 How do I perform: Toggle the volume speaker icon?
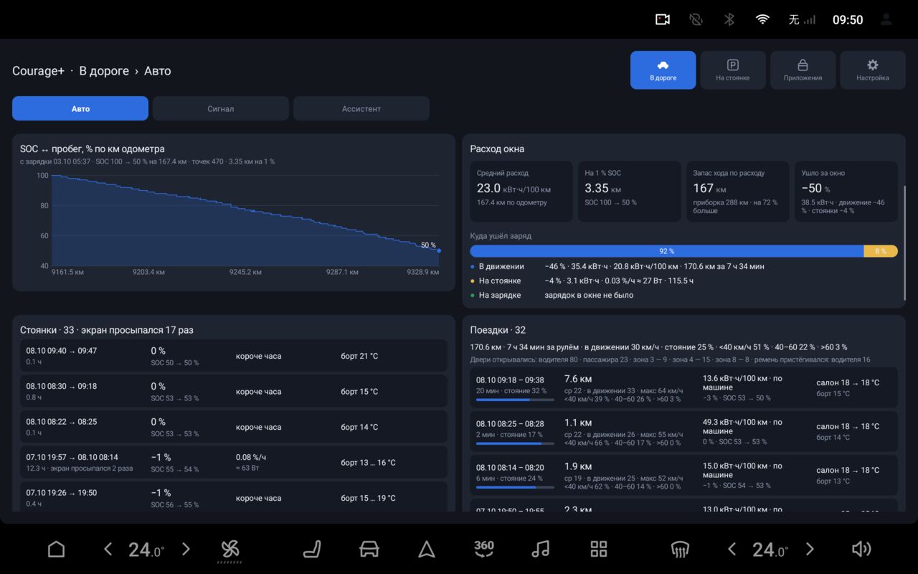(861, 550)
